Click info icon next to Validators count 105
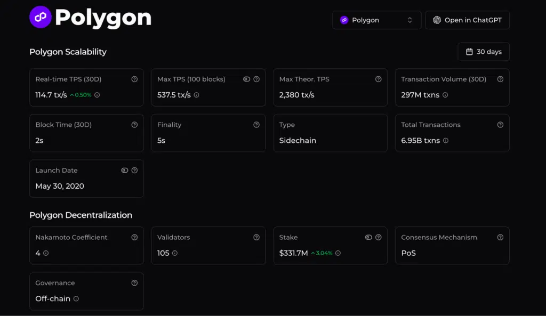 click(175, 253)
